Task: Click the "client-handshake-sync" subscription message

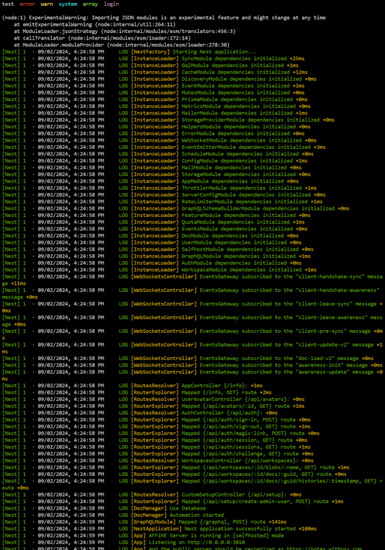Action: pyautogui.click(x=192, y=280)
